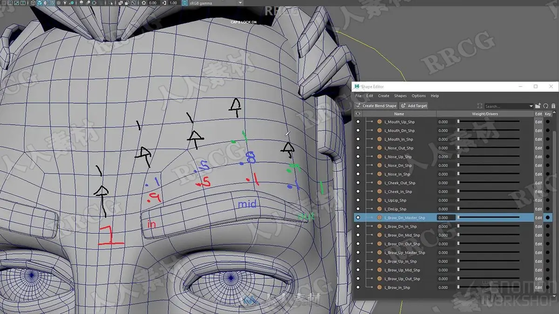Image resolution: width=559 pixels, height=314 pixels.
Task: Click the target icon beside L_Cheek_In_Shp
Action: click(379, 192)
